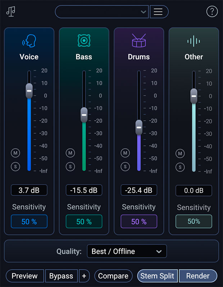This screenshot has height=287, width=223.
Task: Open the preset selection dropdown
Action: point(102,11)
